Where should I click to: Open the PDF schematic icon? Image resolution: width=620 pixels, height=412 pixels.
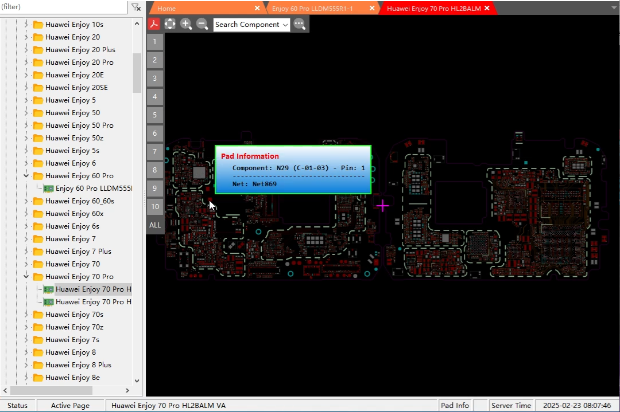[154, 24]
